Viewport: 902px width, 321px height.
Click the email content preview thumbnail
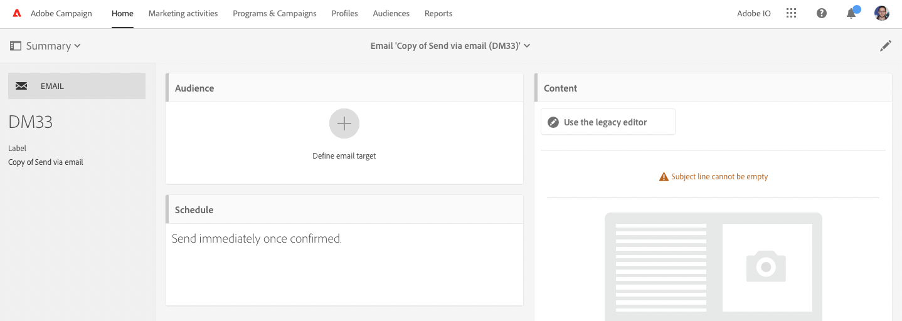coord(713,266)
